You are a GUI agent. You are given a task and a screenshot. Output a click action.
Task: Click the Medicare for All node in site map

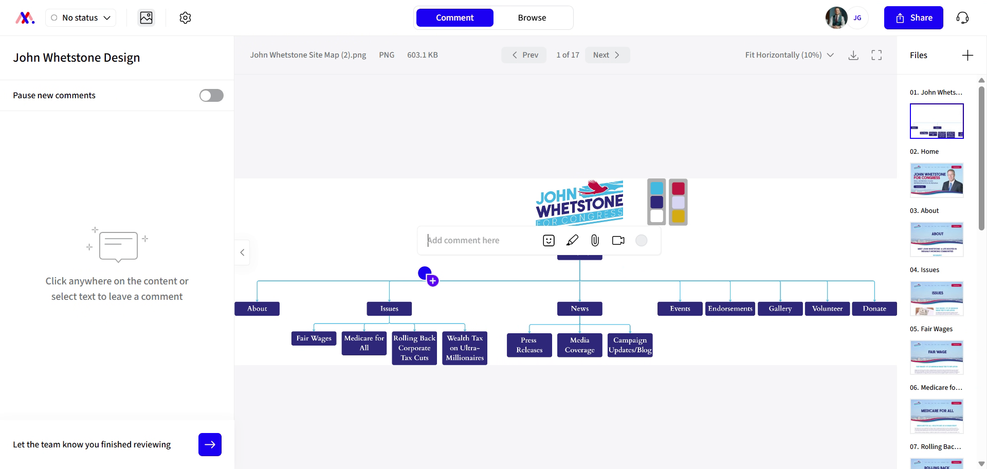coord(364,343)
